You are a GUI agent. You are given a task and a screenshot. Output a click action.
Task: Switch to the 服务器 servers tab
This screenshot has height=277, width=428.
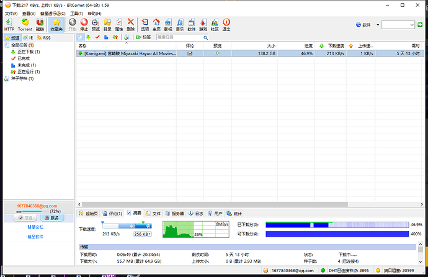(x=174, y=214)
